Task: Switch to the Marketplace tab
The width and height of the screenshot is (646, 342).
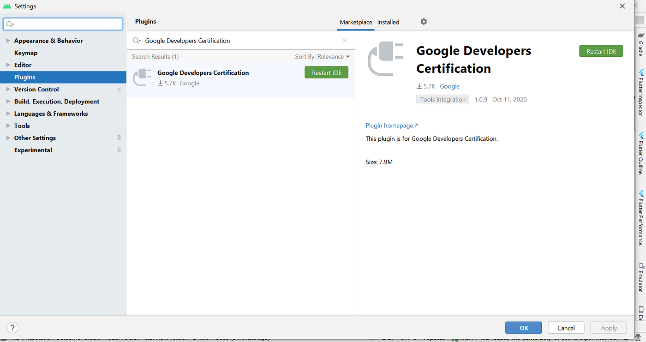Action: pos(356,22)
